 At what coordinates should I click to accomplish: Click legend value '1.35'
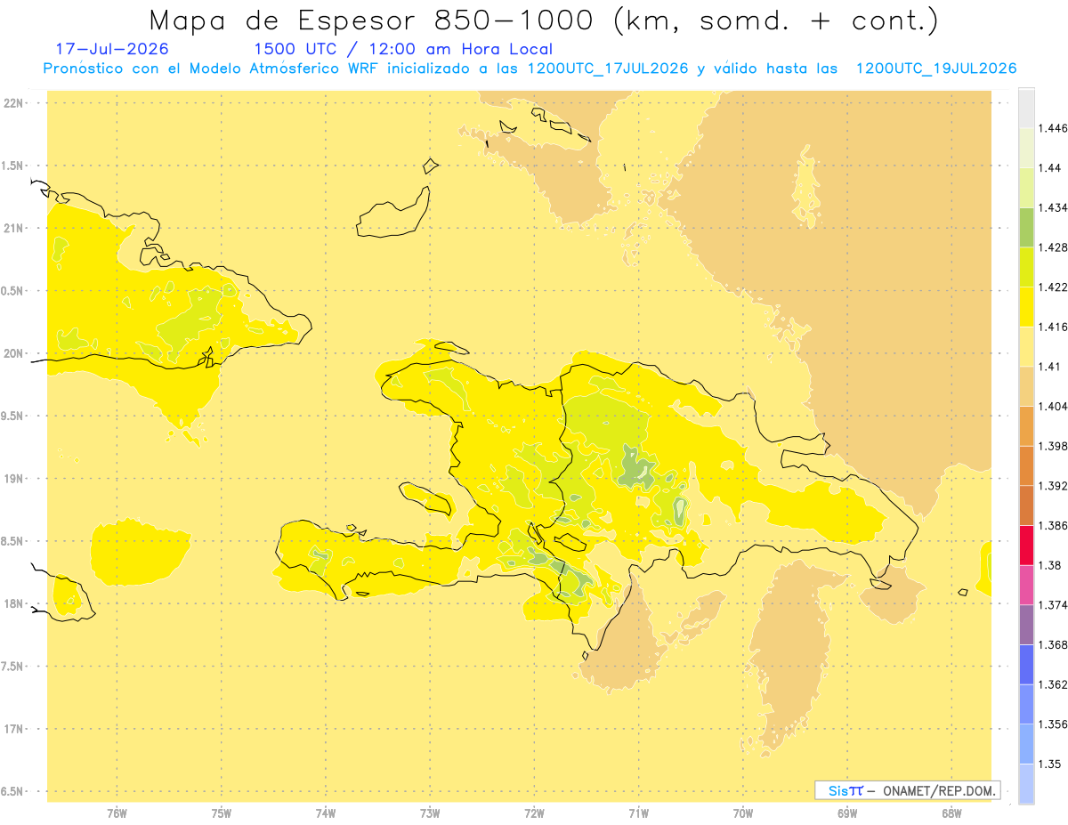click(1050, 764)
